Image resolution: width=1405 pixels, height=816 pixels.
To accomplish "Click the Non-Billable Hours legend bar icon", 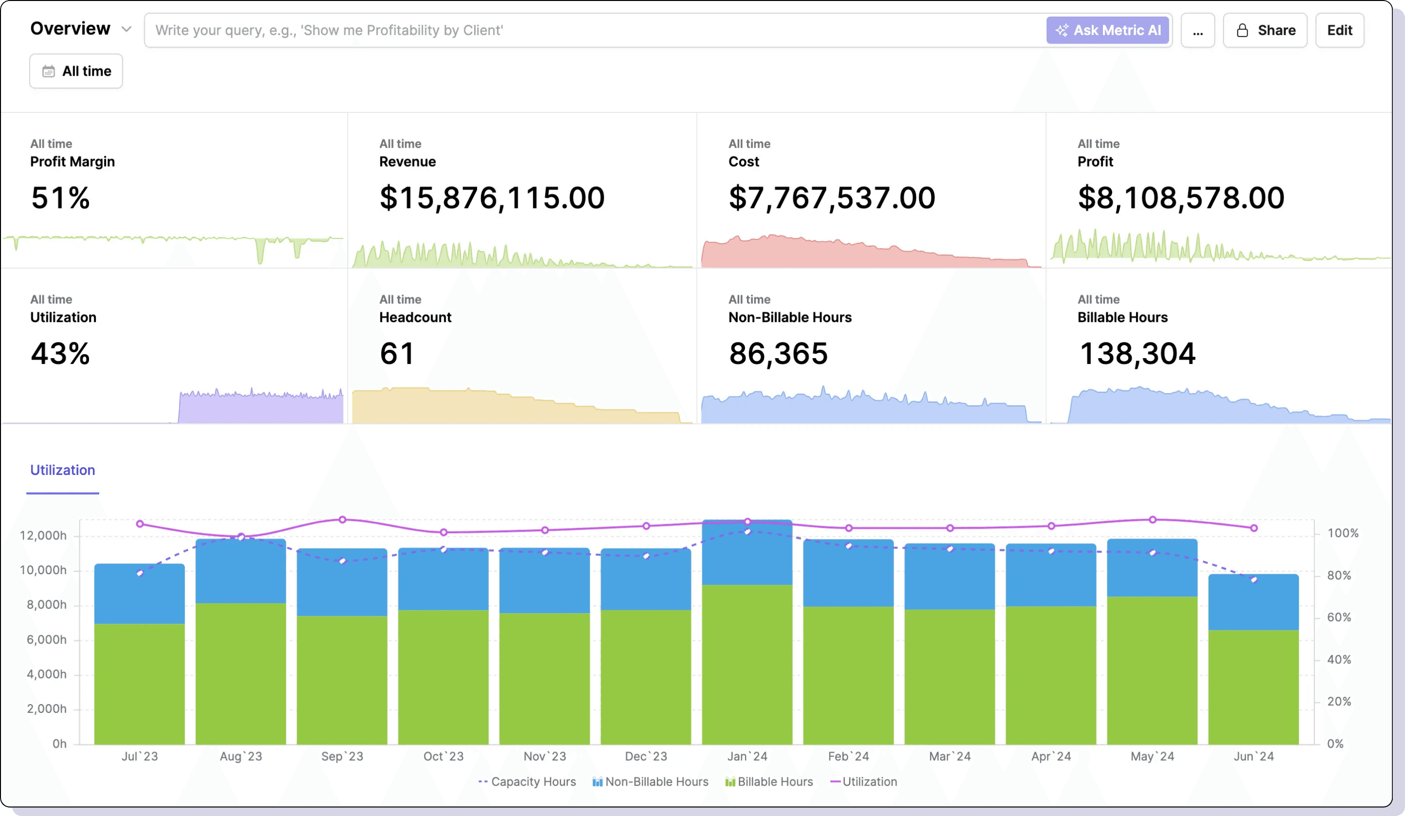I will [597, 782].
